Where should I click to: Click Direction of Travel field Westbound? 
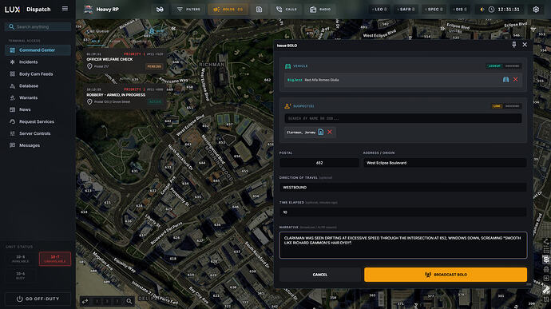[403, 188]
